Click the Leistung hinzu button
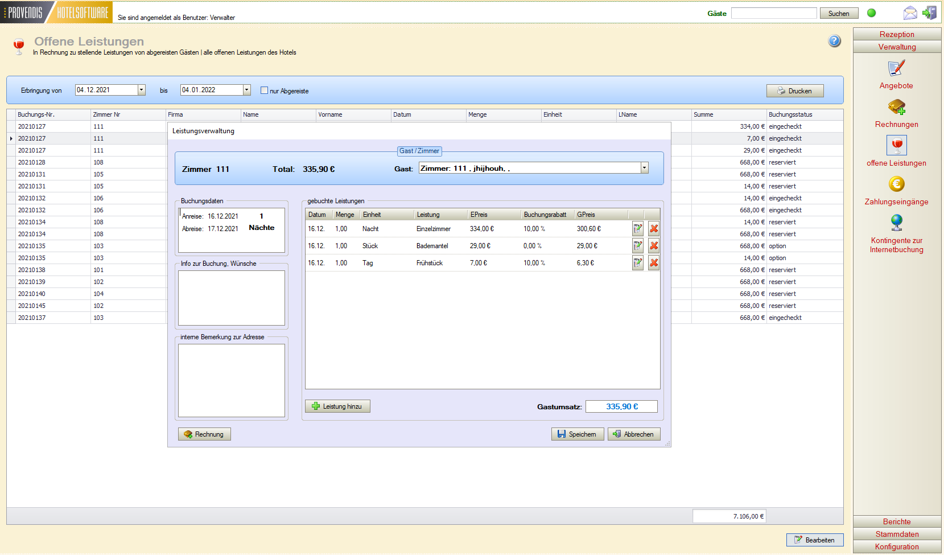The image size is (944, 555). 337,406
